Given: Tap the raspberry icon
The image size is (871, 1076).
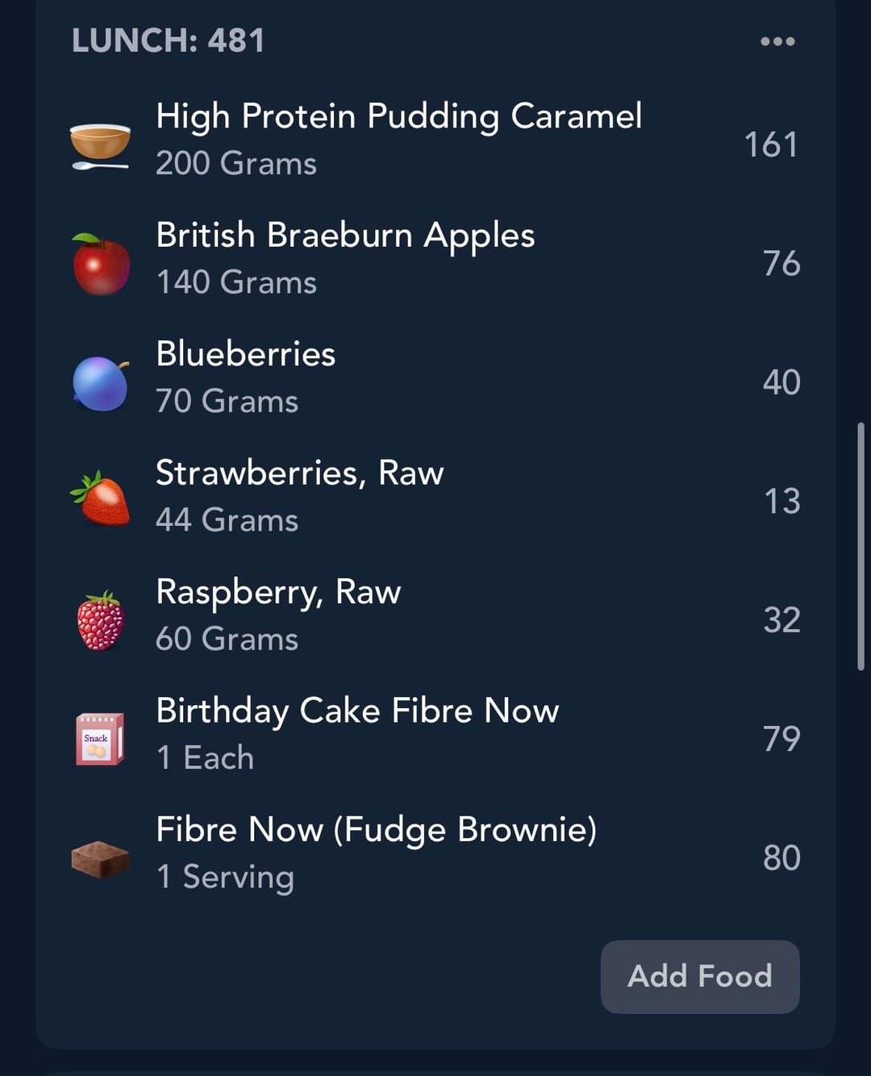Looking at the screenshot, I should pyautogui.click(x=101, y=620).
